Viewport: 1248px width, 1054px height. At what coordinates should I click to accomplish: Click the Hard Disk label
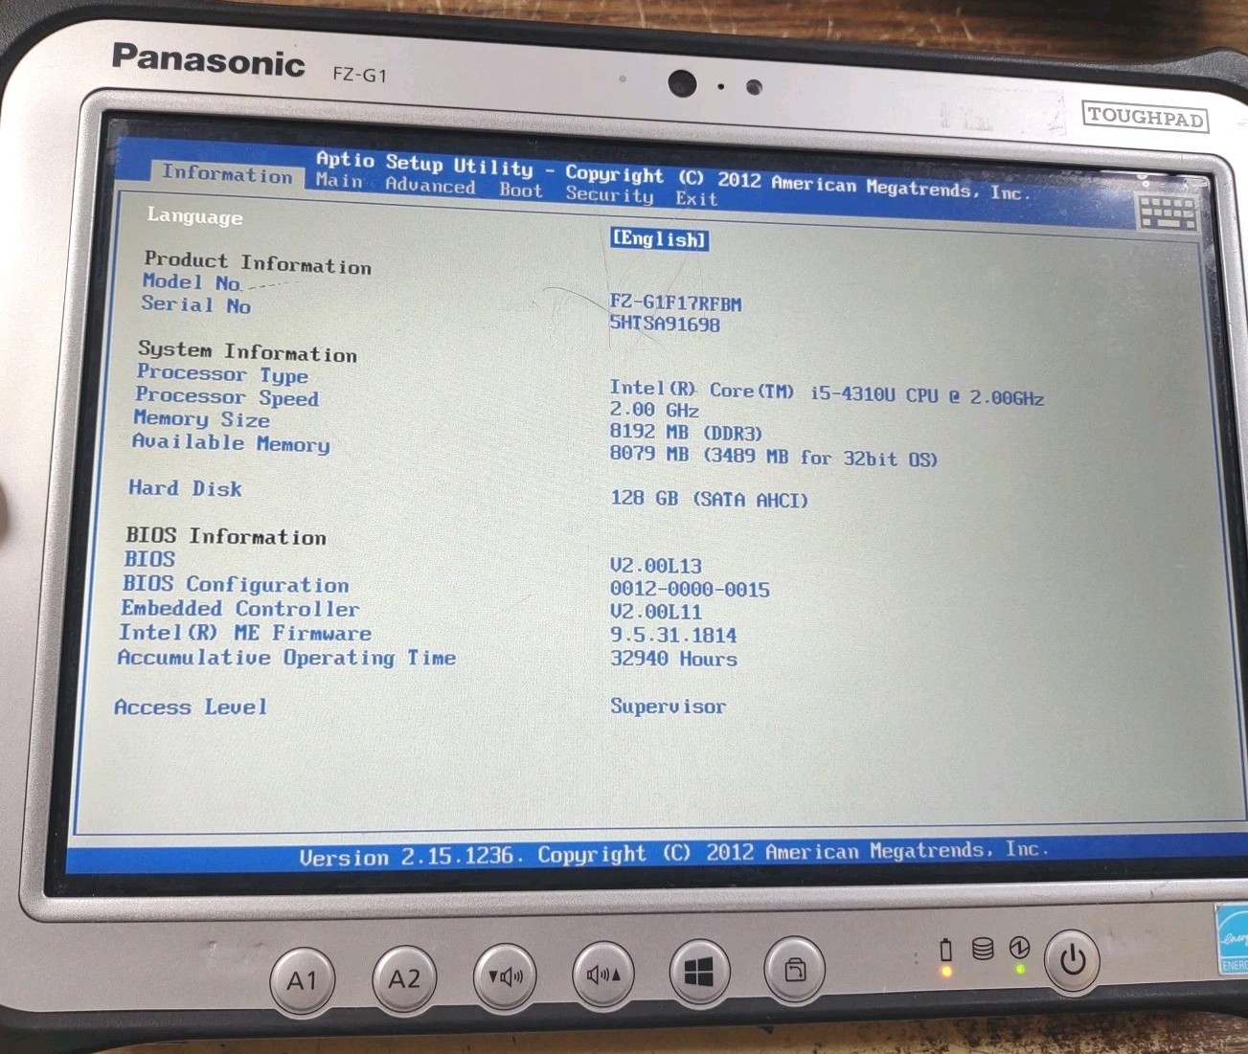[x=185, y=488]
